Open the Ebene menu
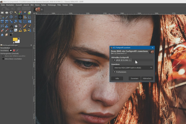 tap(37, 5)
